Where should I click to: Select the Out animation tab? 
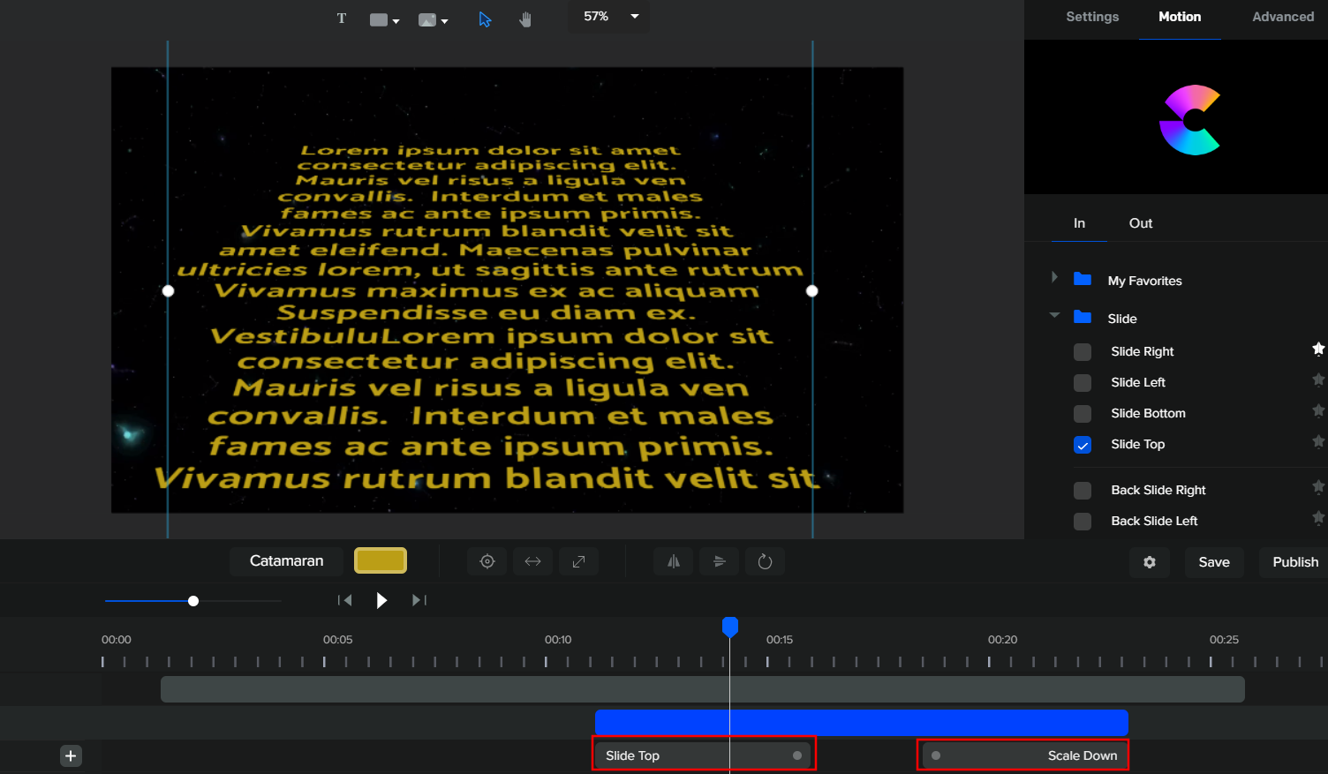pyautogui.click(x=1141, y=223)
